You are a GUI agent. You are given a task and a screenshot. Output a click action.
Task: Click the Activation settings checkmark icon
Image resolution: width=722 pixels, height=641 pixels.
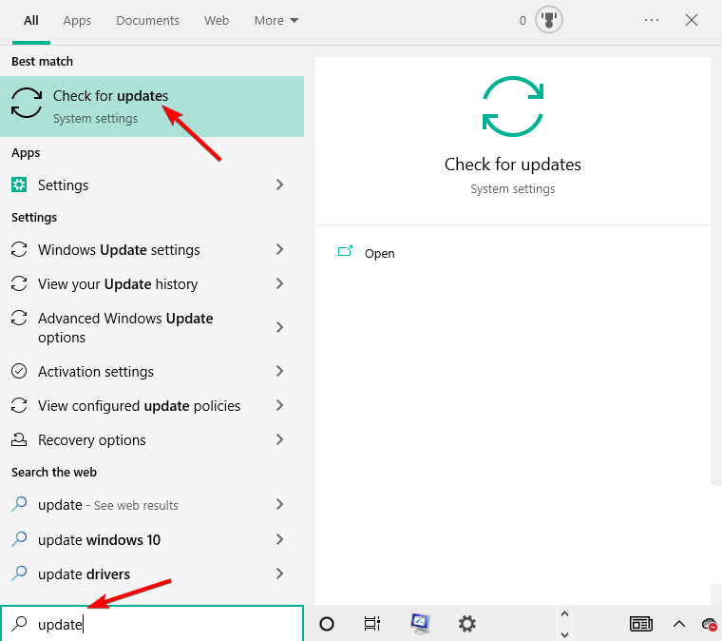[x=19, y=371]
